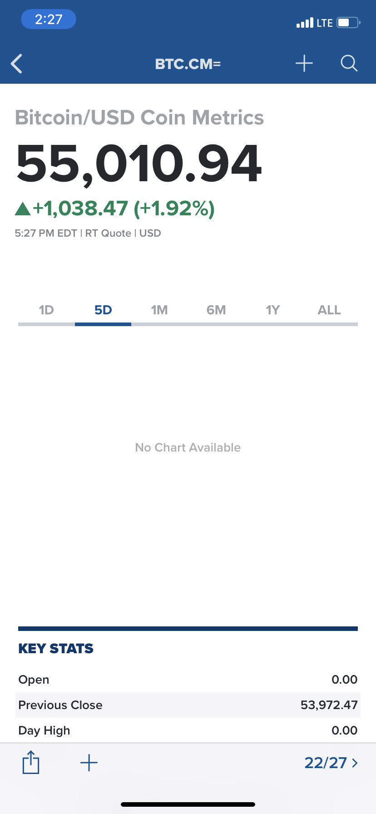Switch chart to 6M range
The image size is (376, 814).
coord(216,310)
